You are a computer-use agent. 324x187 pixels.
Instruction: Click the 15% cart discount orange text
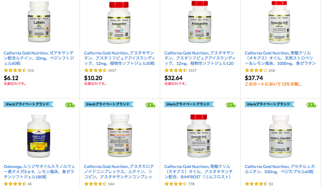(273, 84)
